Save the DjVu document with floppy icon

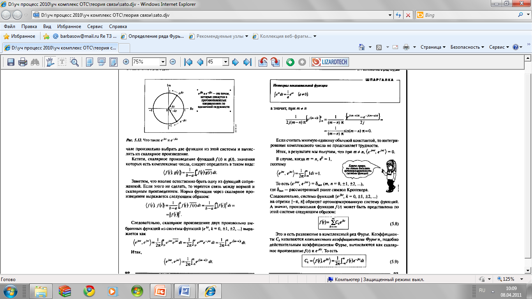[x=11, y=62]
